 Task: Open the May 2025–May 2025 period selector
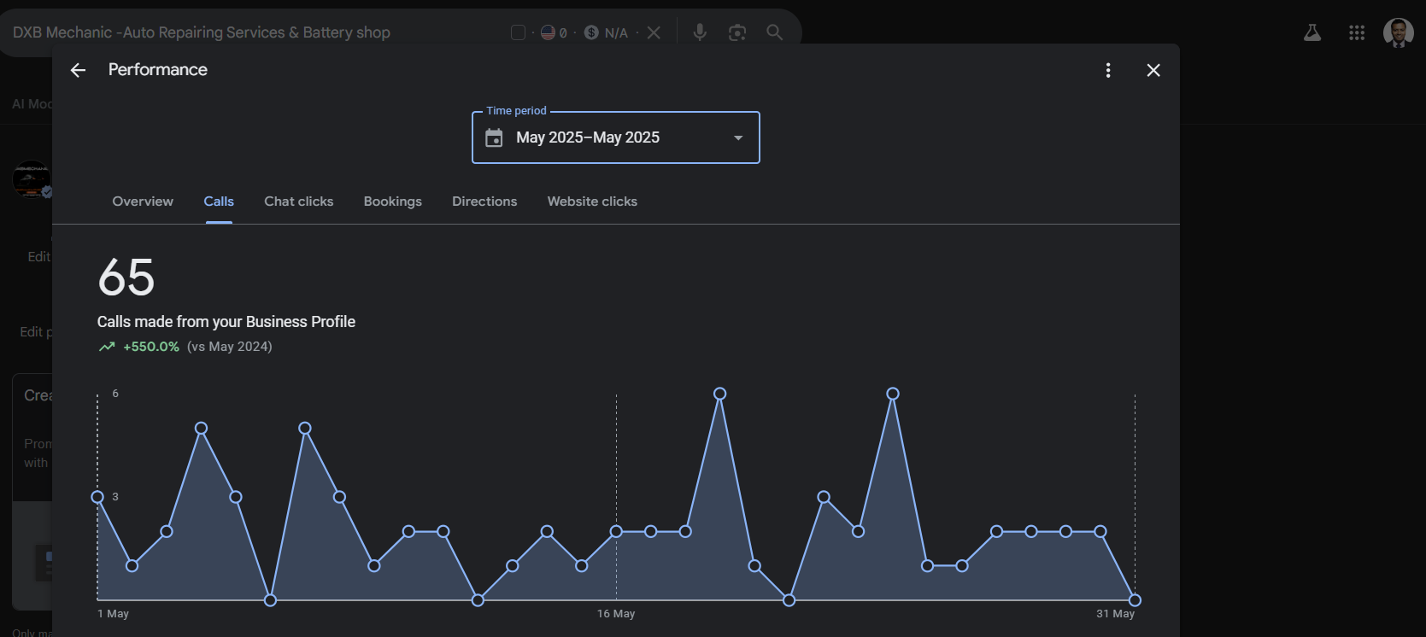tap(615, 137)
